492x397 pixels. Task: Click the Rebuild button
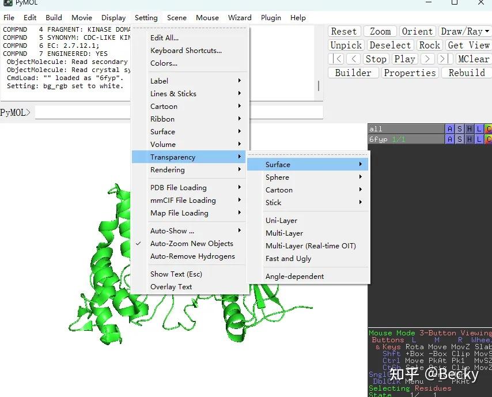[467, 73]
